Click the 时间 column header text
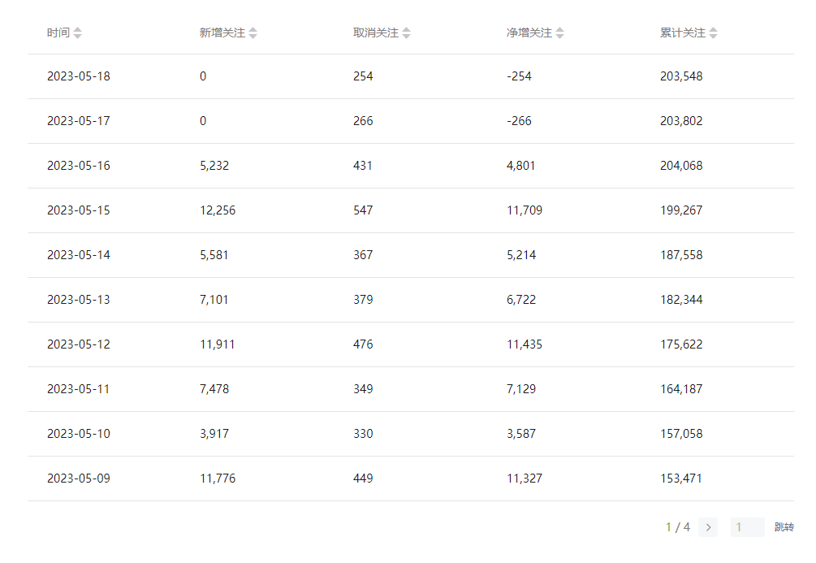 coord(58,33)
